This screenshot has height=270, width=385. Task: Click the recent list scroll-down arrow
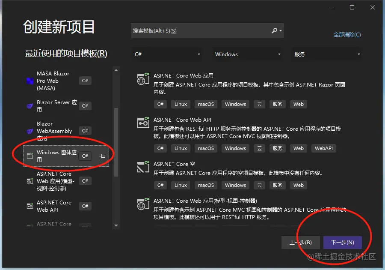[x=116, y=225]
